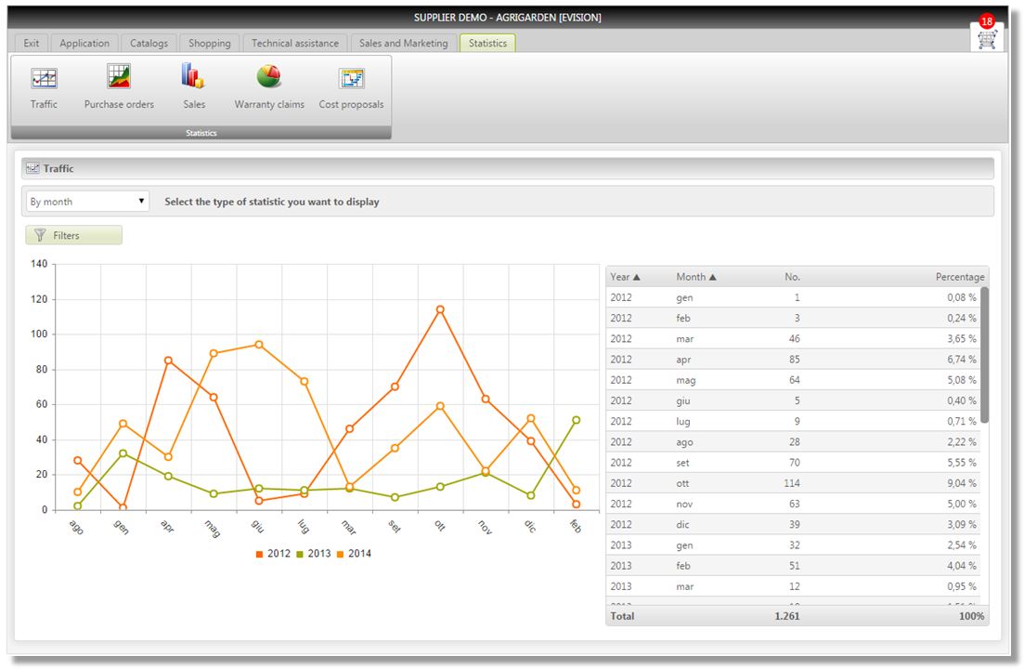Click the funnel icon in Filters
This screenshot has width=1024, height=669.
coord(40,236)
